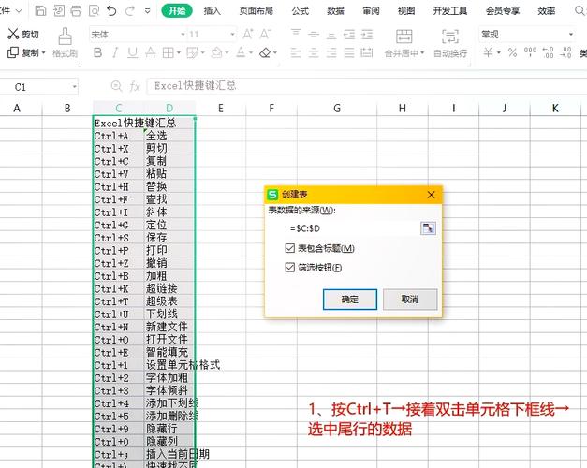Click the Redo arrow icon
Image resolution: width=587 pixels, height=468 pixels.
coord(129,11)
